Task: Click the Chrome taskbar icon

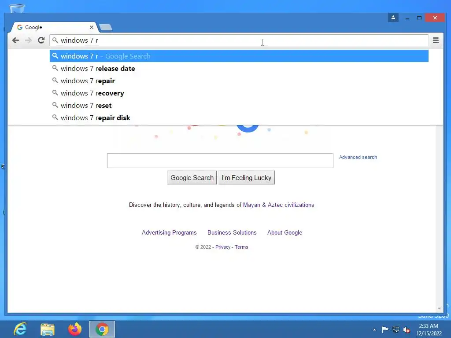Action: 102,329
